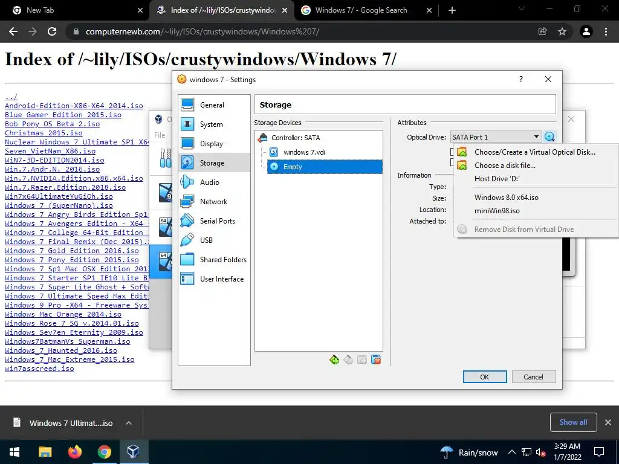The image size is (619, 464).
Task: Open File Explorer from taskbar
Action: [x=45, y=452]
